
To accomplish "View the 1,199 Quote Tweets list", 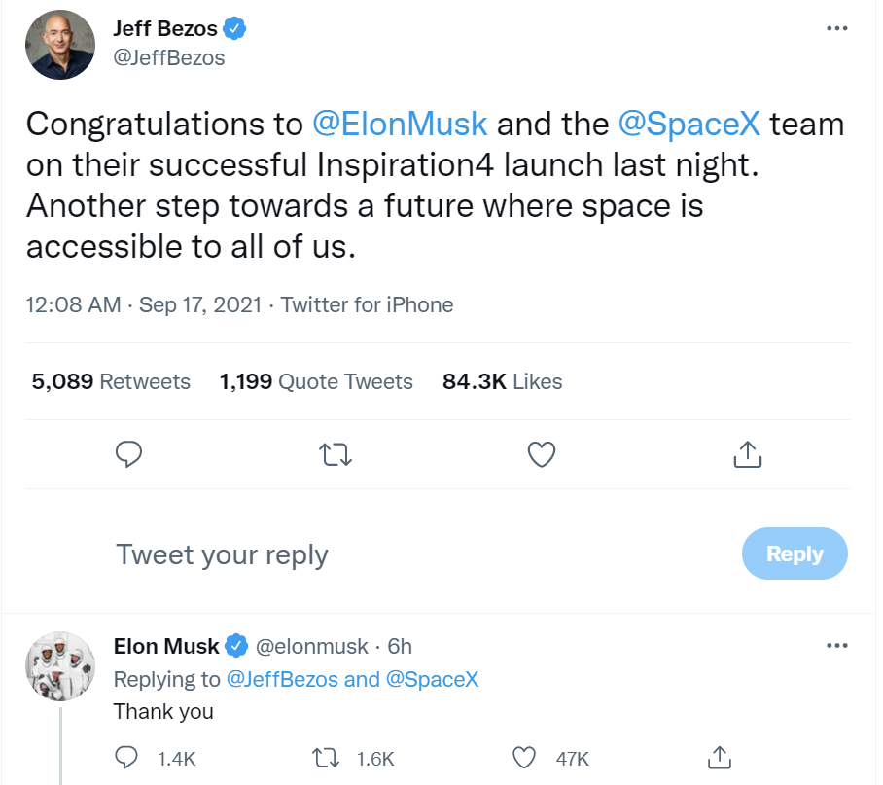I will click(316, 382).
